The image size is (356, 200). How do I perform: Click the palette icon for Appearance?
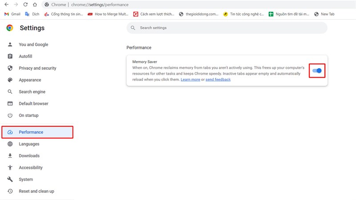[10, 80]
